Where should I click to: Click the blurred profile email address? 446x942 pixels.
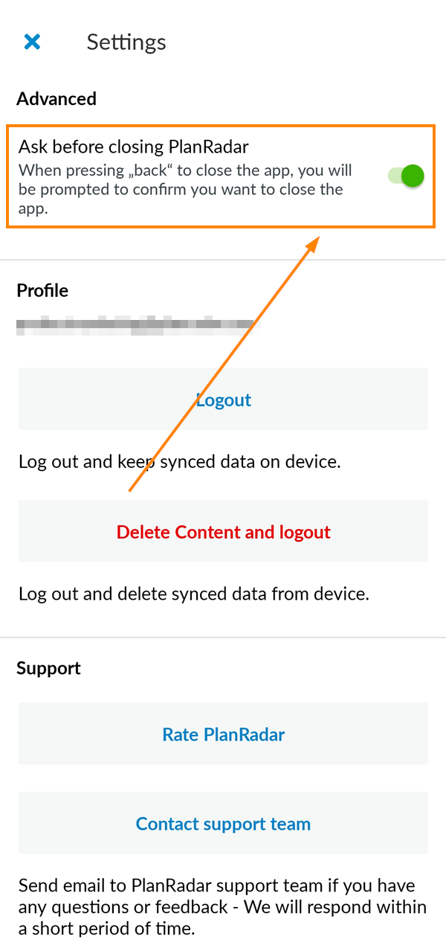[x=135, y=325]
